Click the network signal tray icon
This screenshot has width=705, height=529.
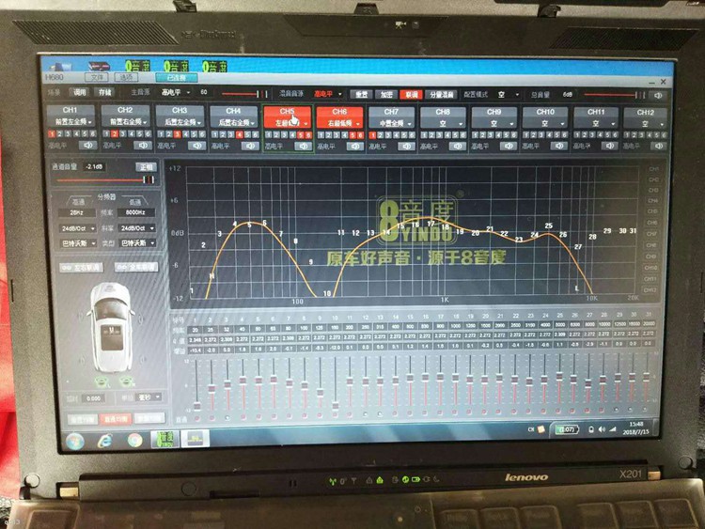612,429
